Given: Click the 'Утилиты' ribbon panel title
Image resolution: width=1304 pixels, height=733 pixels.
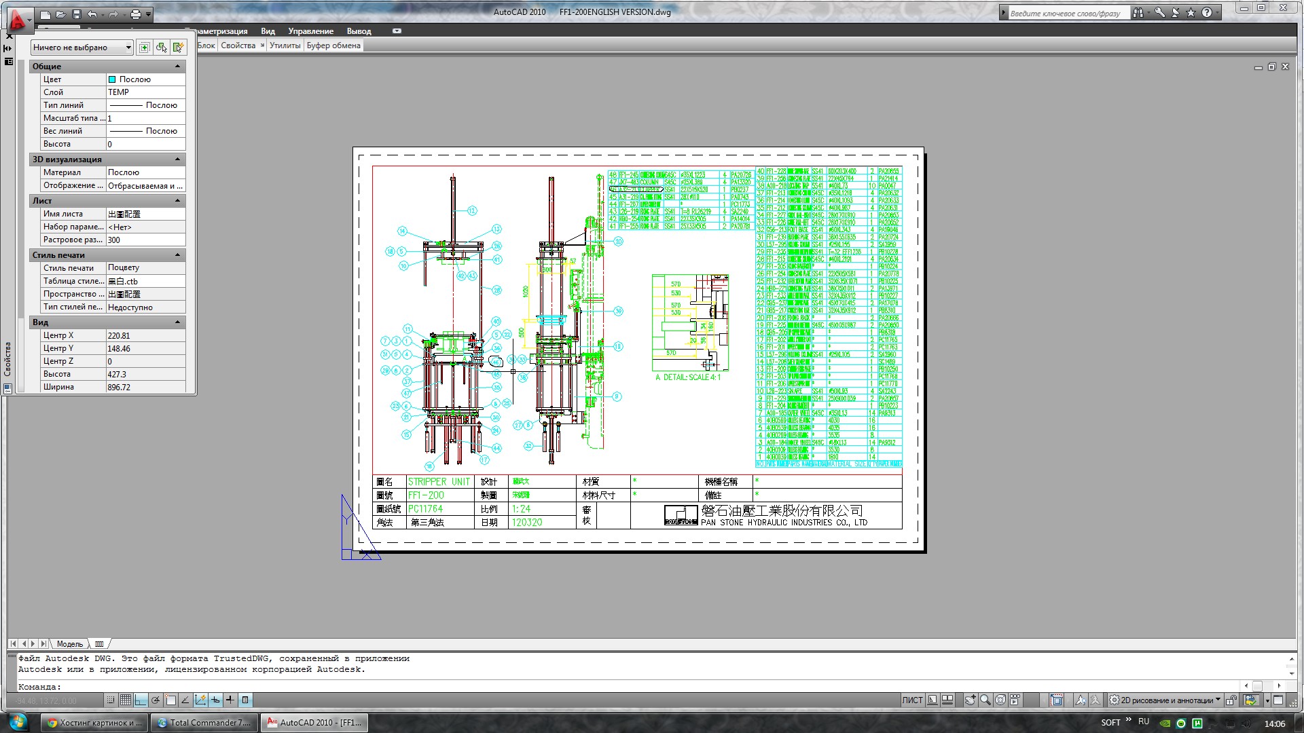Looking at the screenshot, I should (285, 45).
